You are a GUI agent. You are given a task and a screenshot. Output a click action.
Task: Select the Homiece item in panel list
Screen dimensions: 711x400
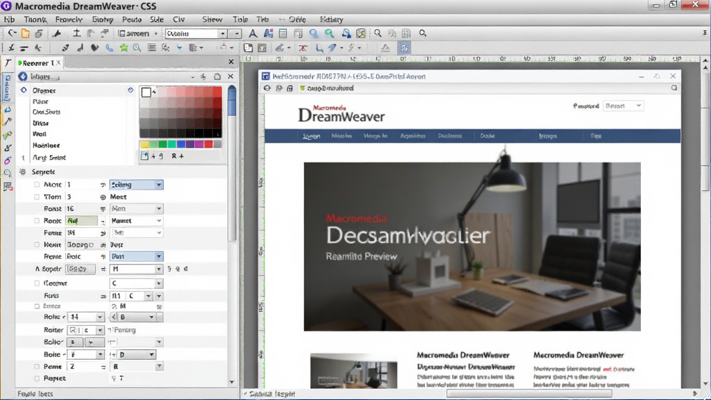(x=47, y=146)
